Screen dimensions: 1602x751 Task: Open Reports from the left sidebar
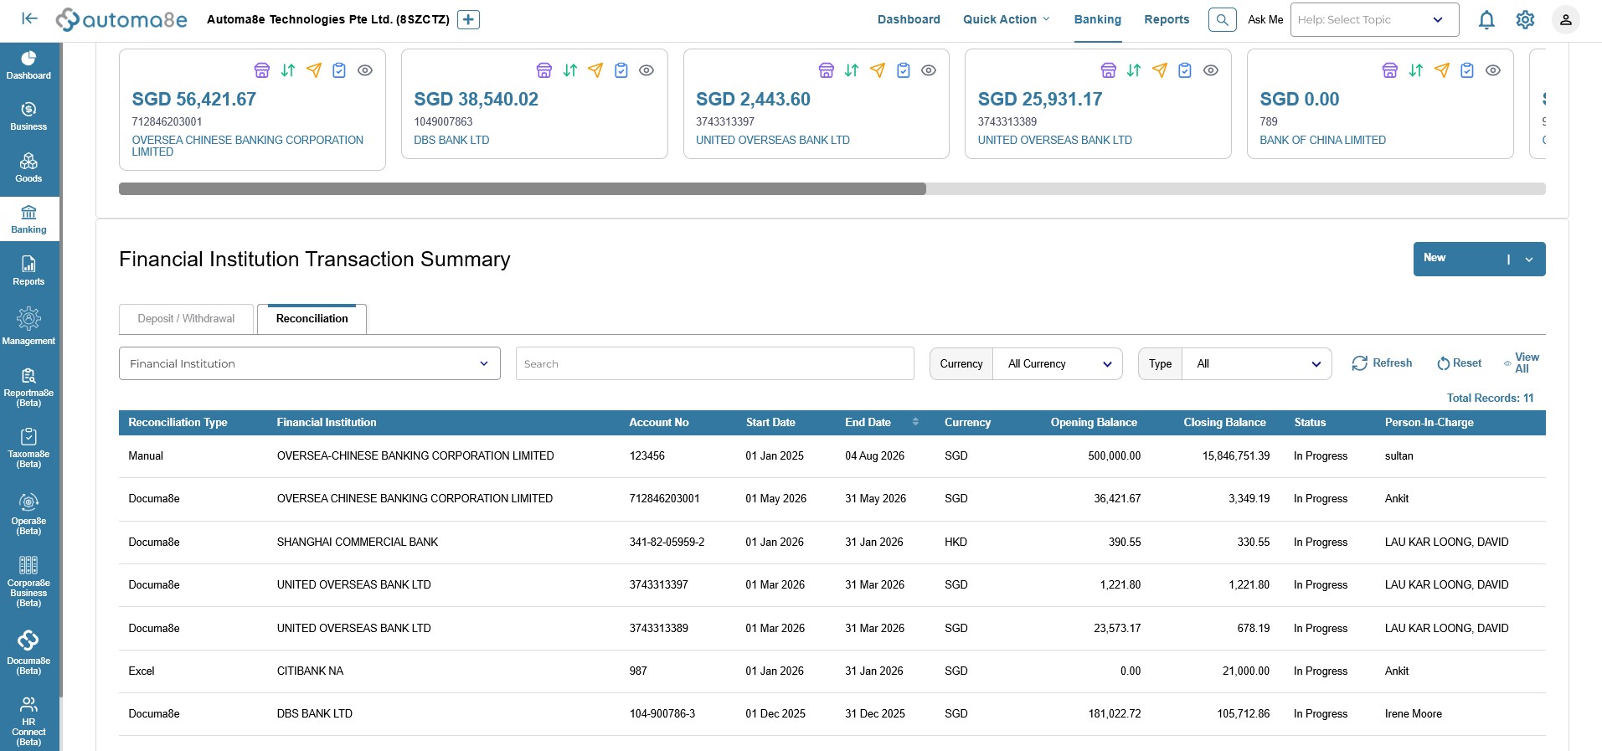pyautogui.click(x=28, y=271)
